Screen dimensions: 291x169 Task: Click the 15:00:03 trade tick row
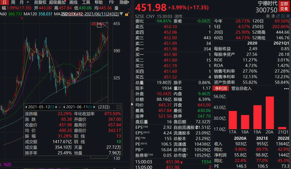coord(173,162)
